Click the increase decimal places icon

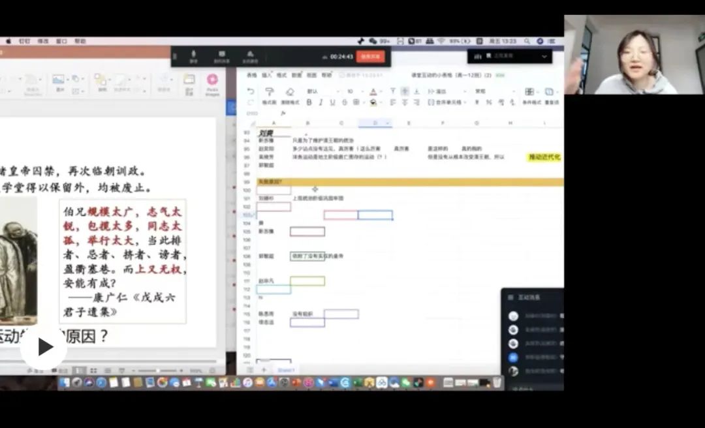point(501,102)
